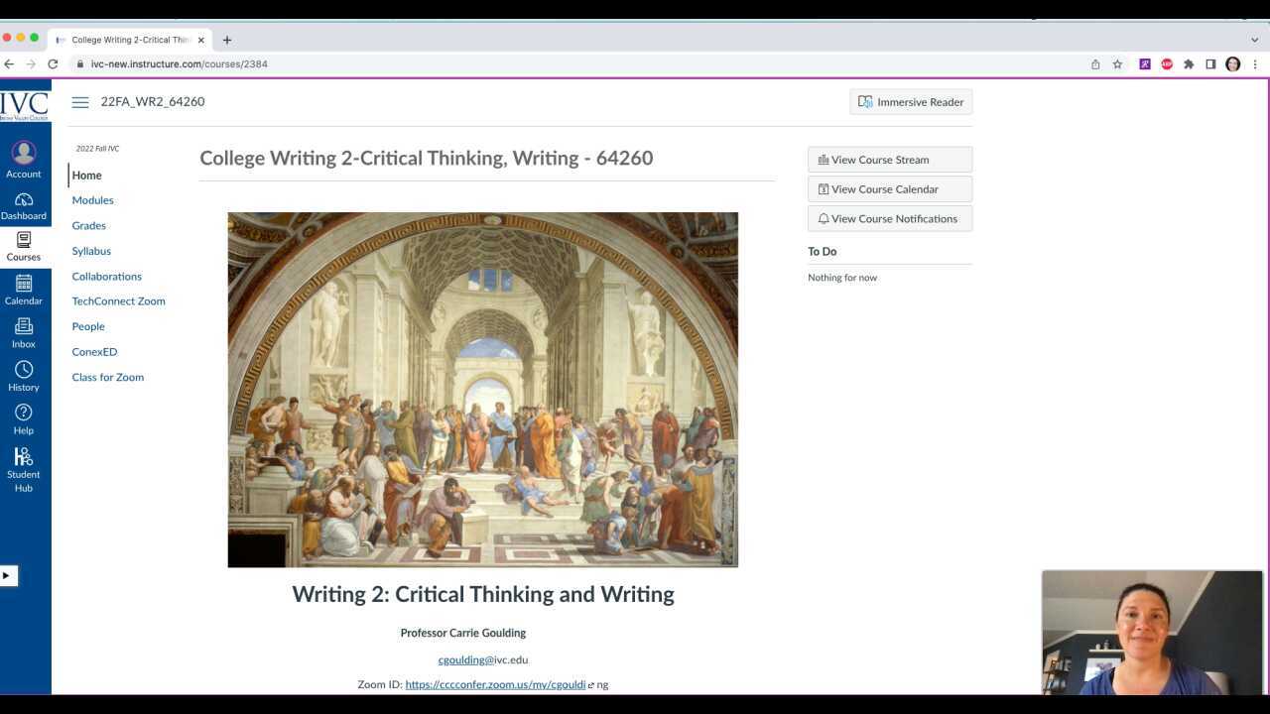The width and height of the screenshot is (1270, 714).
Task: Click the instructor's webcam video thumbnail
Action: [x=1151, y=632]
